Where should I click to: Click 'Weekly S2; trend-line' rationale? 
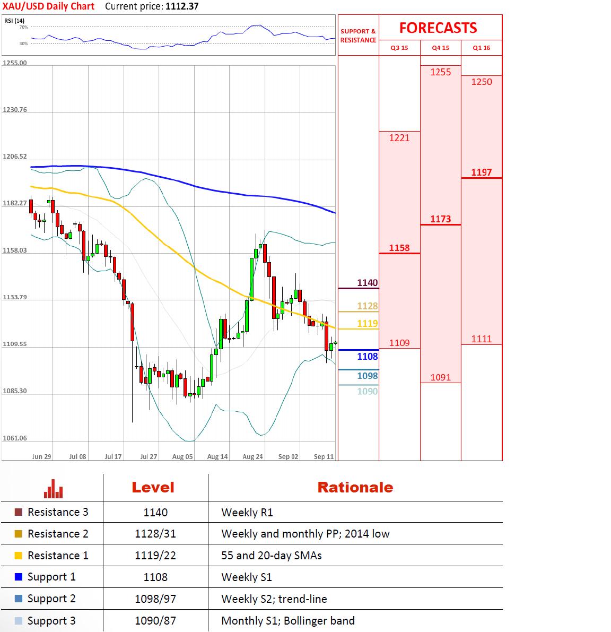point(274,599)
